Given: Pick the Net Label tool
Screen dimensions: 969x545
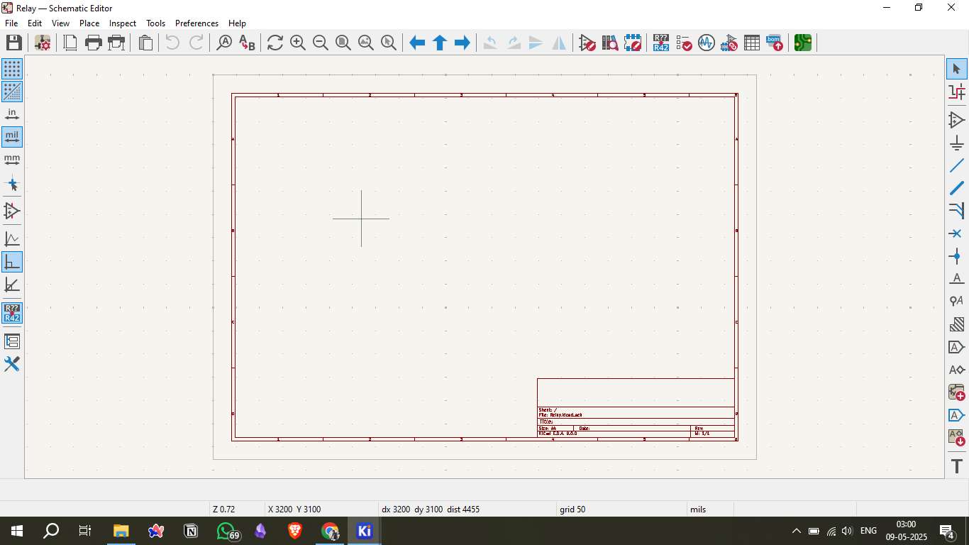Looking at the screenshot, I should (x=957, y=279).
